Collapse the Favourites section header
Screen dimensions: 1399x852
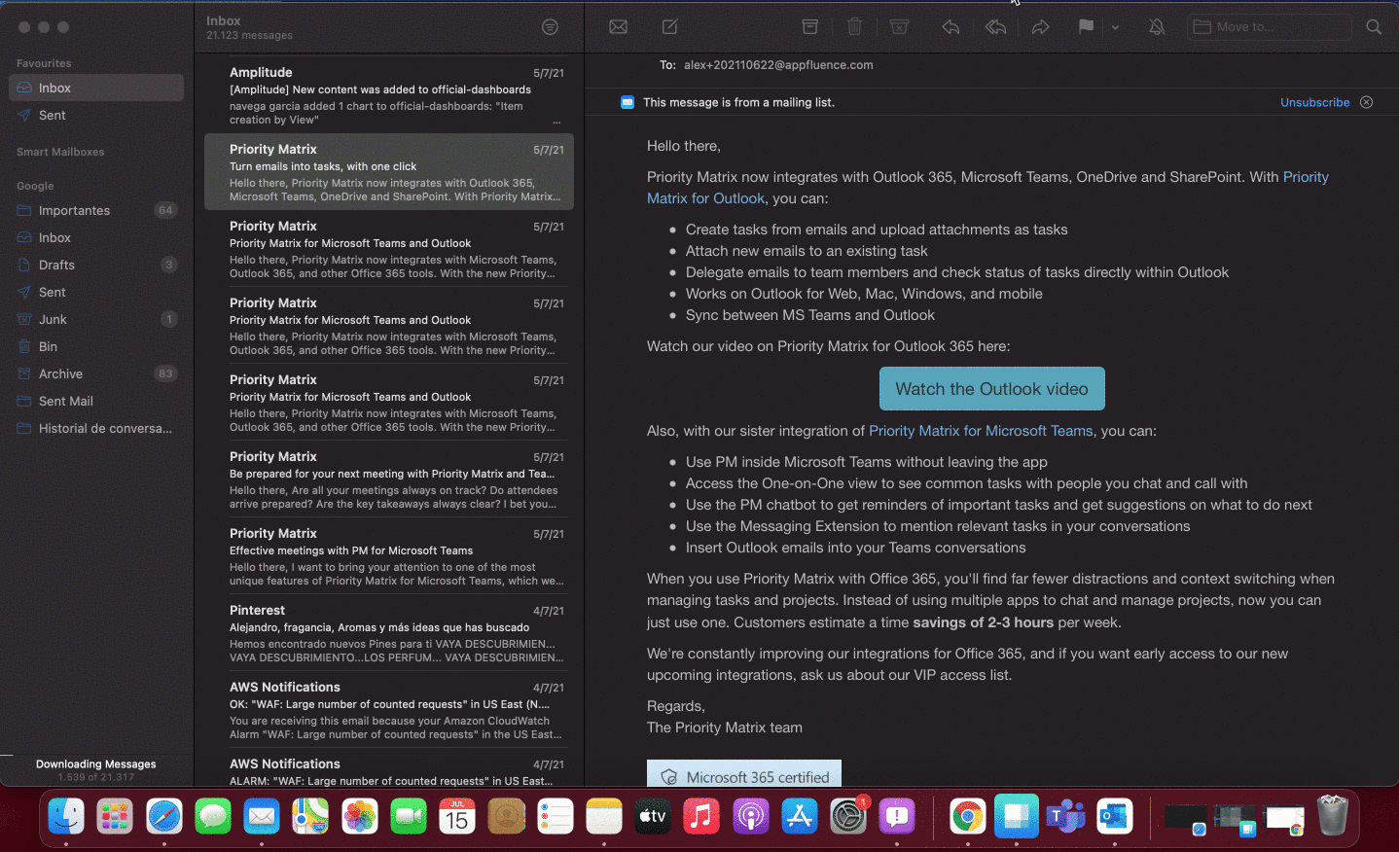click(44, 63)
